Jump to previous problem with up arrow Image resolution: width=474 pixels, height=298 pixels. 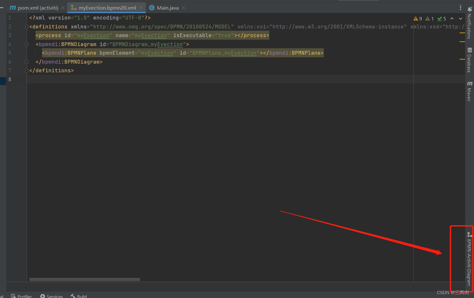pyautogui.click(x=452, y=19)
